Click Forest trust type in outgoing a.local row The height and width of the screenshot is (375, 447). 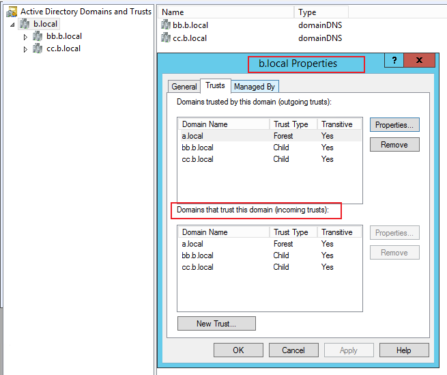(283, 136)
